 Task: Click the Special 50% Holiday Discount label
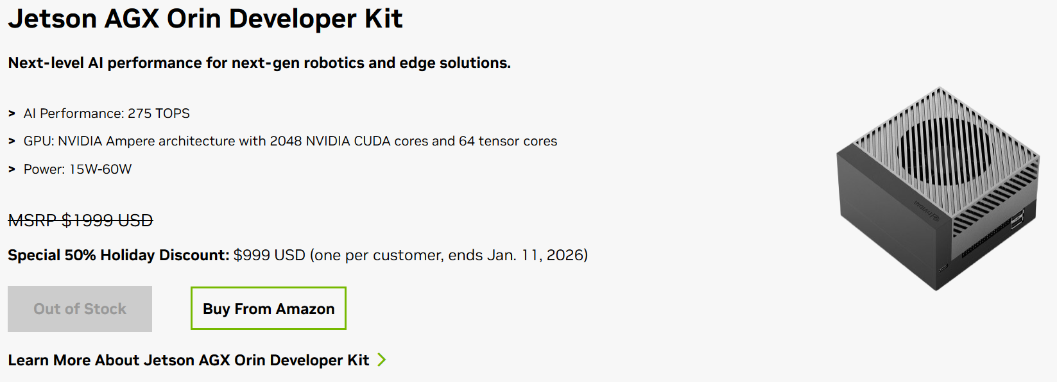point(118,255)
